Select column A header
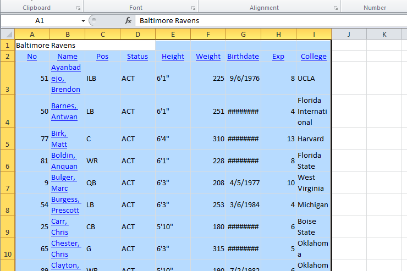 [32, 34]
